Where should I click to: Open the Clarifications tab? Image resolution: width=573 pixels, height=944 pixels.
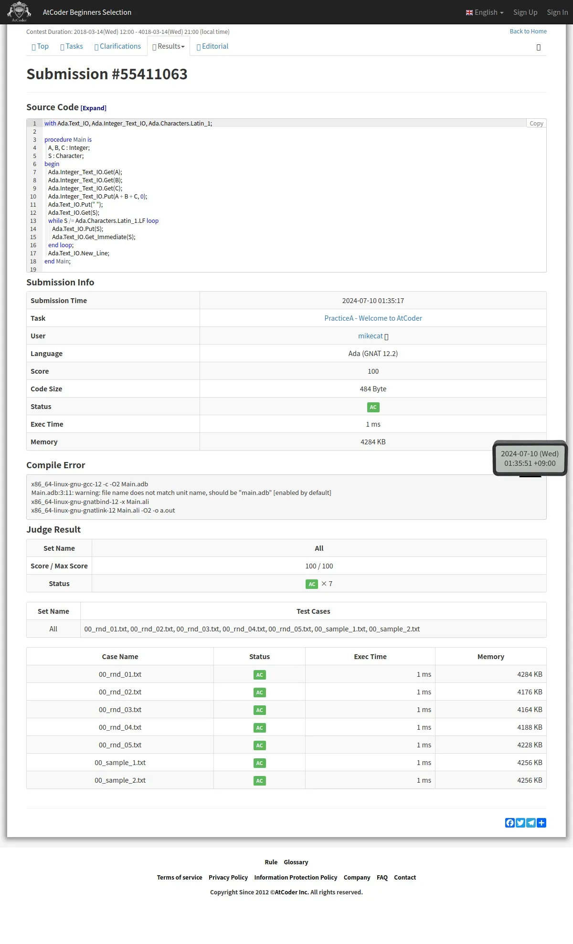pyautogui.click(x=117, y=46)
